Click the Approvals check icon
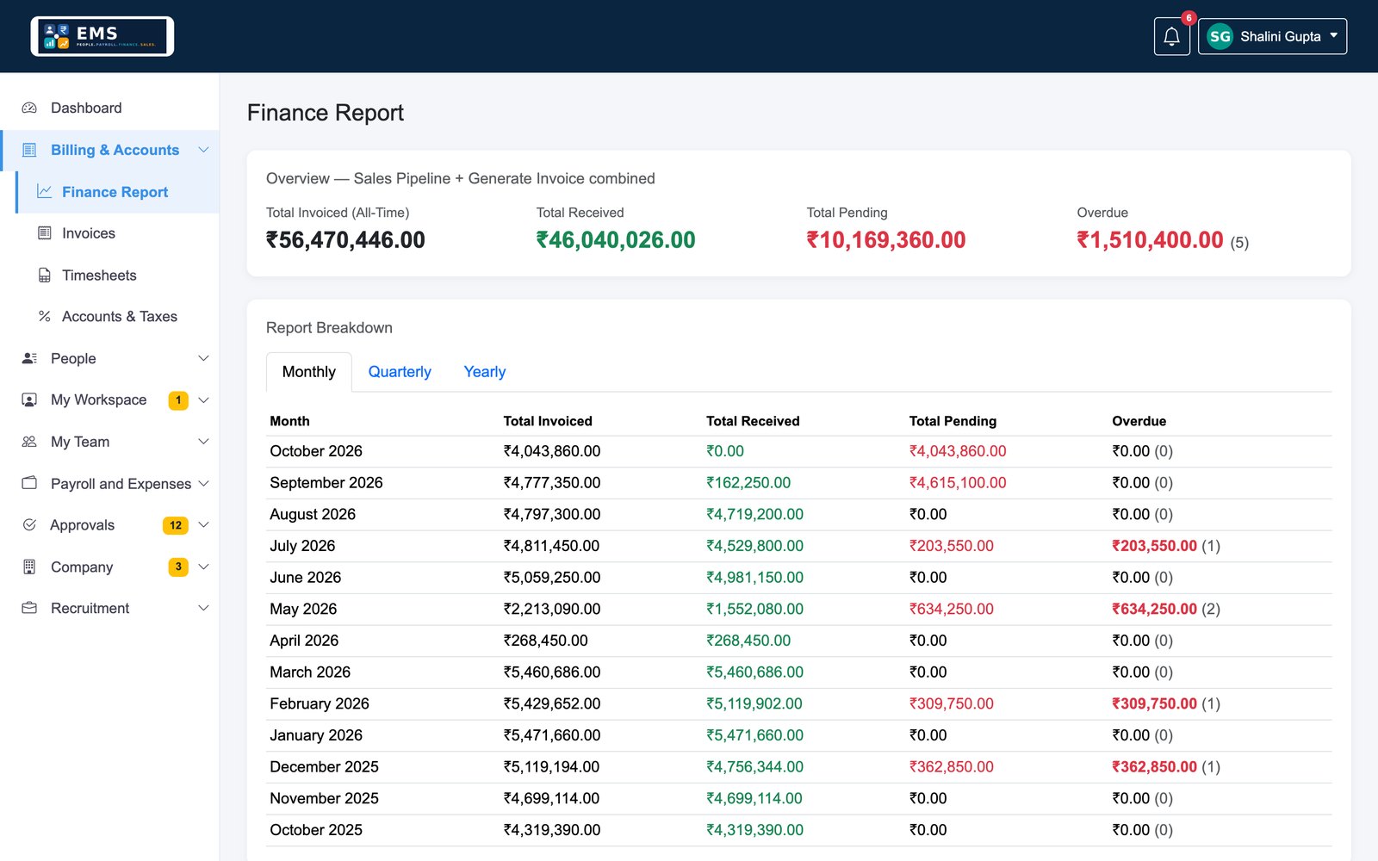 click(x=29, y=524)
